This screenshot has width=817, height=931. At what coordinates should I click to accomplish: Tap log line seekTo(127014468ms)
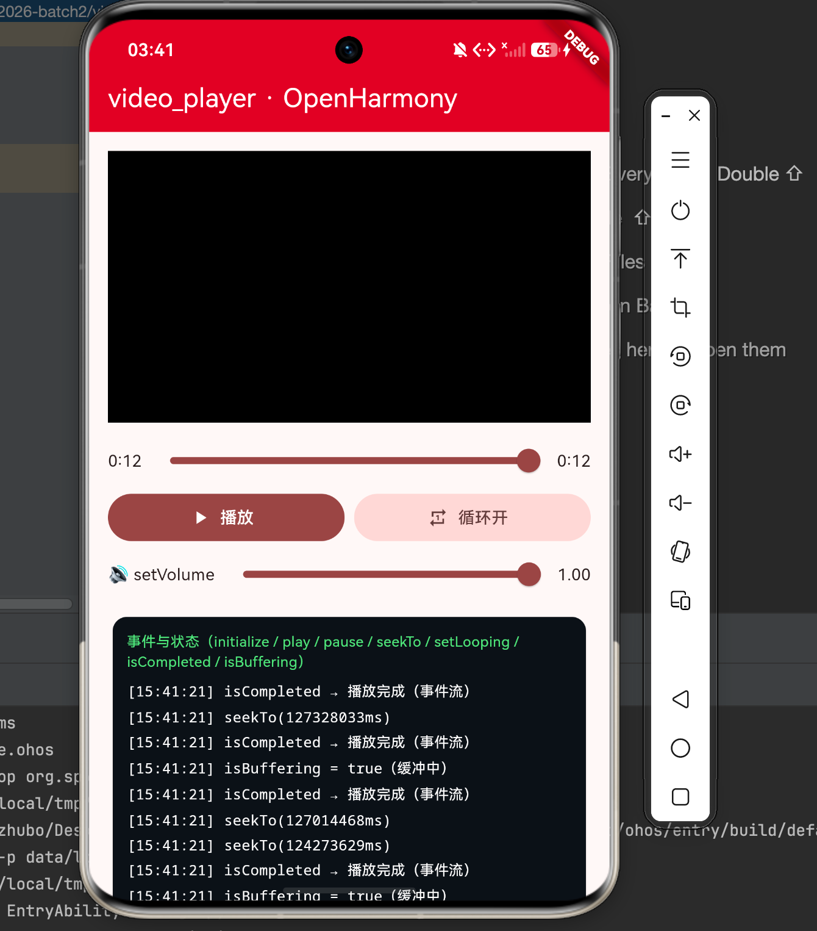click(x=259, y=821)
